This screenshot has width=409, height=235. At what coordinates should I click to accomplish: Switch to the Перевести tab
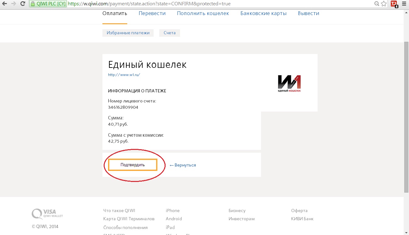pyautogui.click(x=152, y=13)
